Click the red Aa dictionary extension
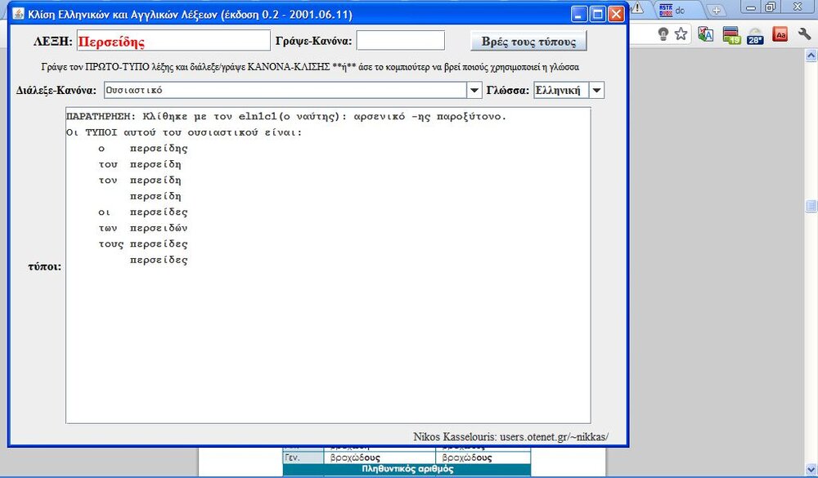818x478 pixels. click(780, 34)
